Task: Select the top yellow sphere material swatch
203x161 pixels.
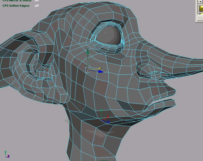Action: click(201, 8)
